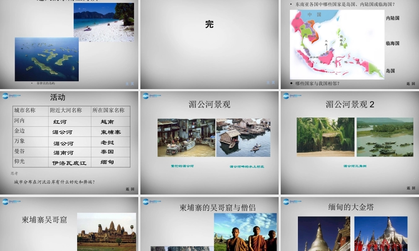Select the palm hut photo in 湄公河景观 2
The height and width of the screenshot is (251, 419).
[x=326, y=137]
